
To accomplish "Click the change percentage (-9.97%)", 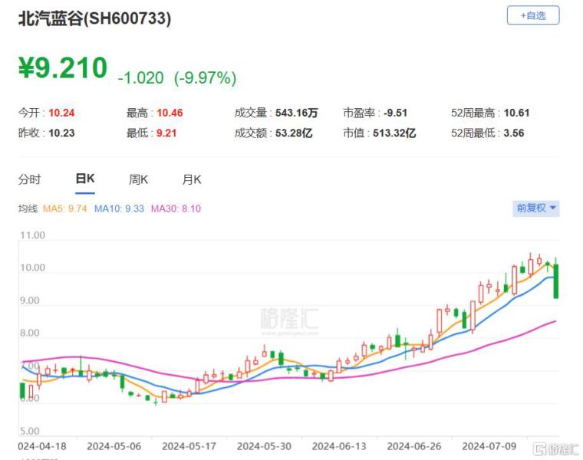I will click(x=205, y=78).
